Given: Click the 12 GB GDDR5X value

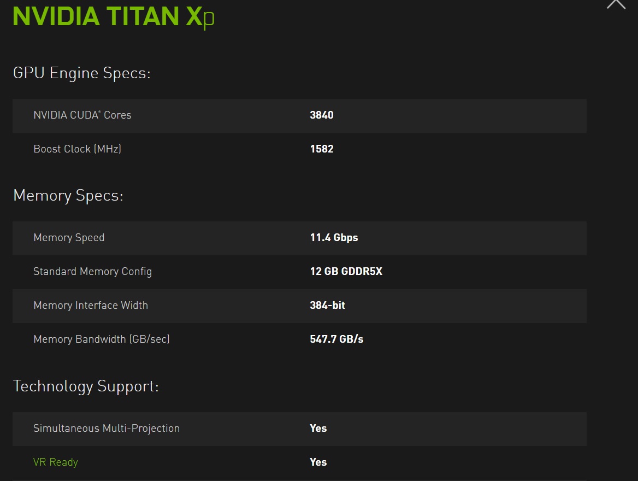Looking at the screenshot, I should (346, 272).
